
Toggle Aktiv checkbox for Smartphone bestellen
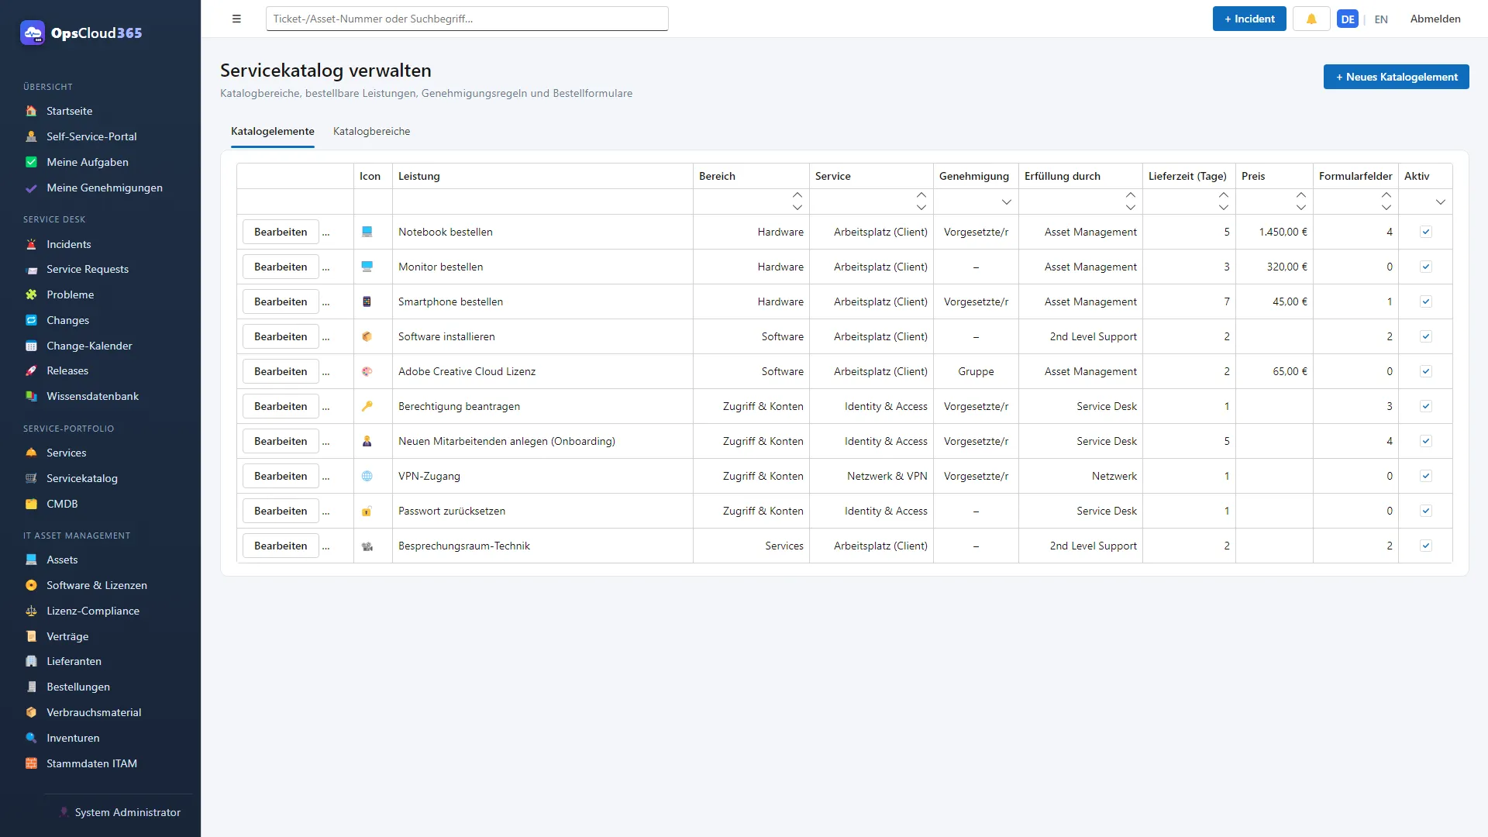(x=1426, y=301)
